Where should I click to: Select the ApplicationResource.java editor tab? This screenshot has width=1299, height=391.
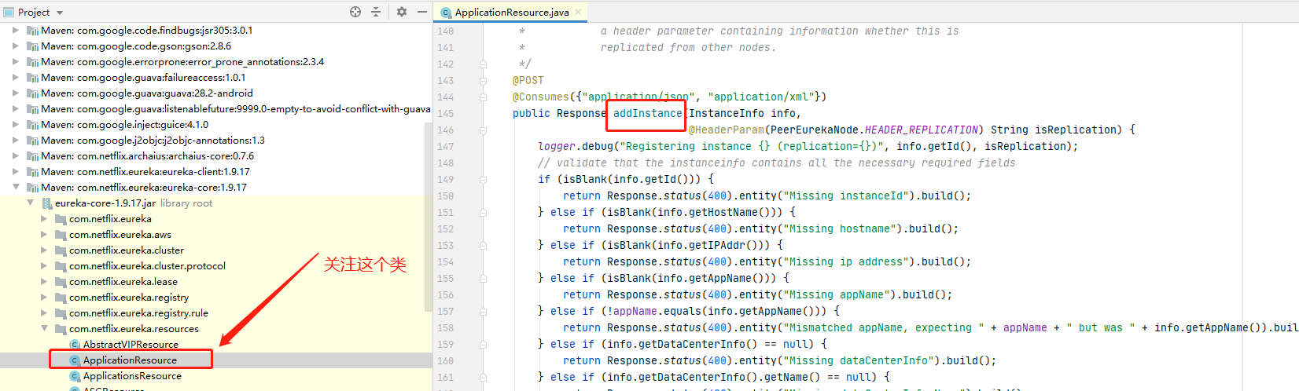tap(511, 12)
